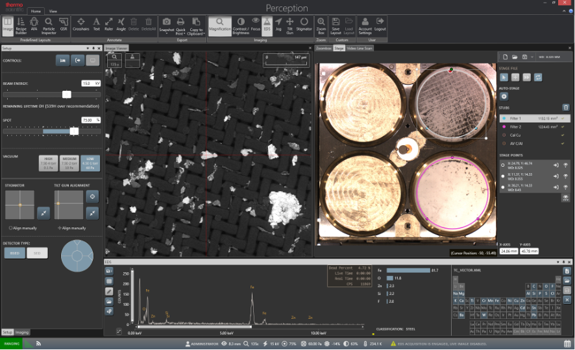Choose the Angle annotation tool
Image resolution: width=575 pixels, height=350 pixels.
point(121,24)
